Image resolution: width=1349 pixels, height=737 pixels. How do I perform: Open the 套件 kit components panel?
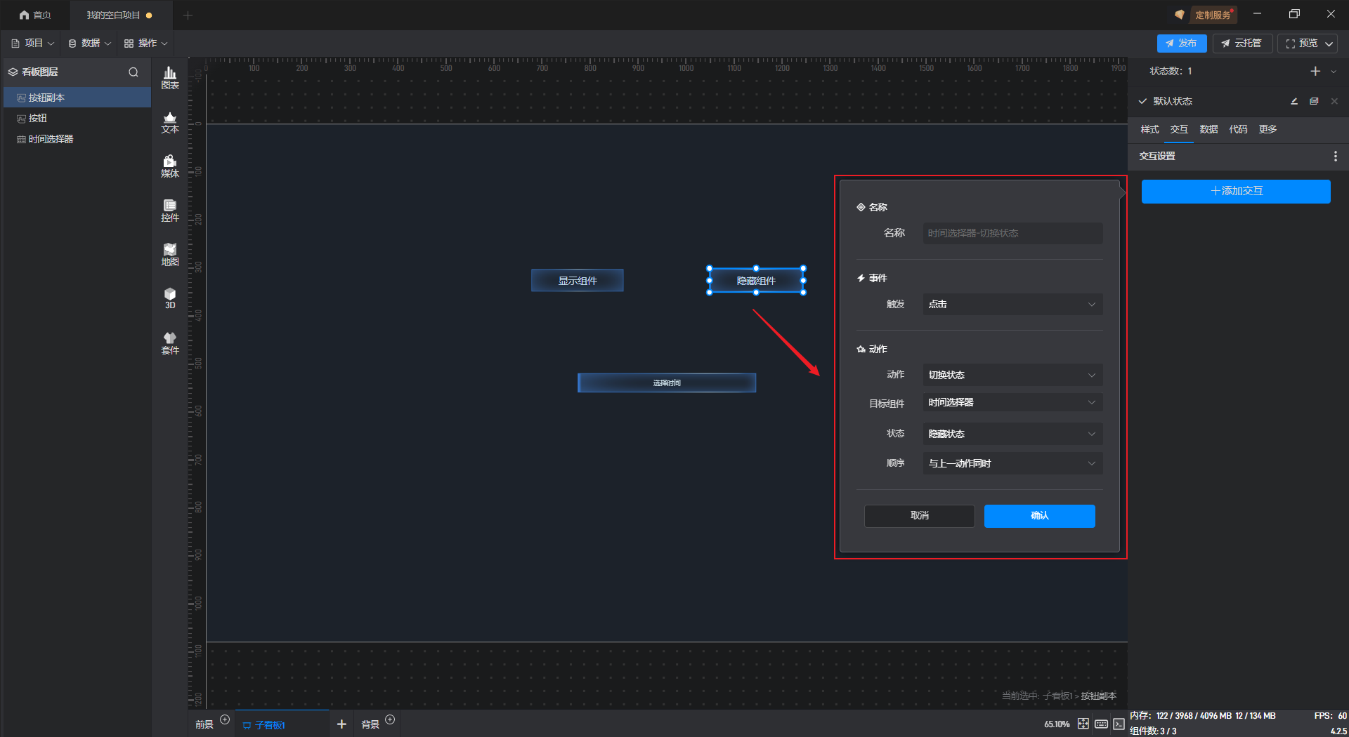(170, 343)
